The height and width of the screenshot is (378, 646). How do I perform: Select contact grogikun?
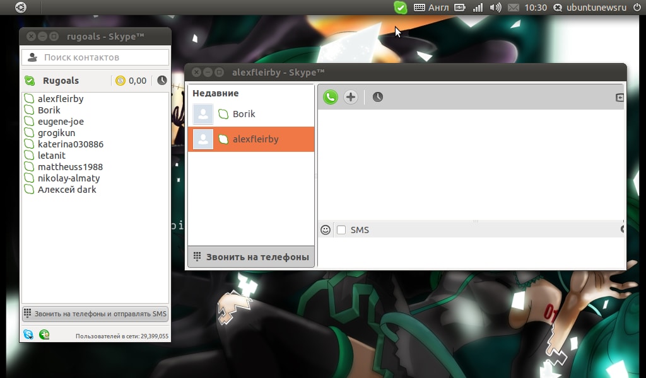coord(95,133)
